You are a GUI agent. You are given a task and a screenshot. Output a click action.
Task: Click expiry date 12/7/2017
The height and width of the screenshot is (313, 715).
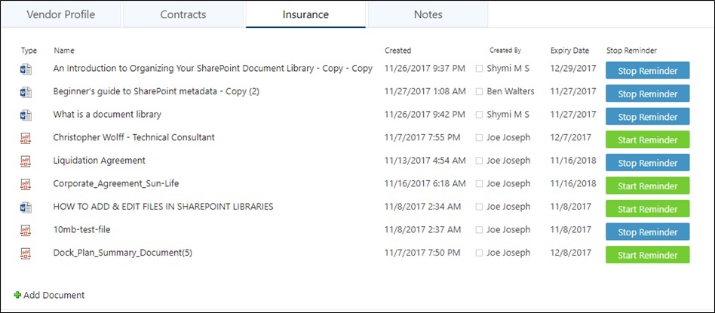pyautogui.click(x=571, y=137)
